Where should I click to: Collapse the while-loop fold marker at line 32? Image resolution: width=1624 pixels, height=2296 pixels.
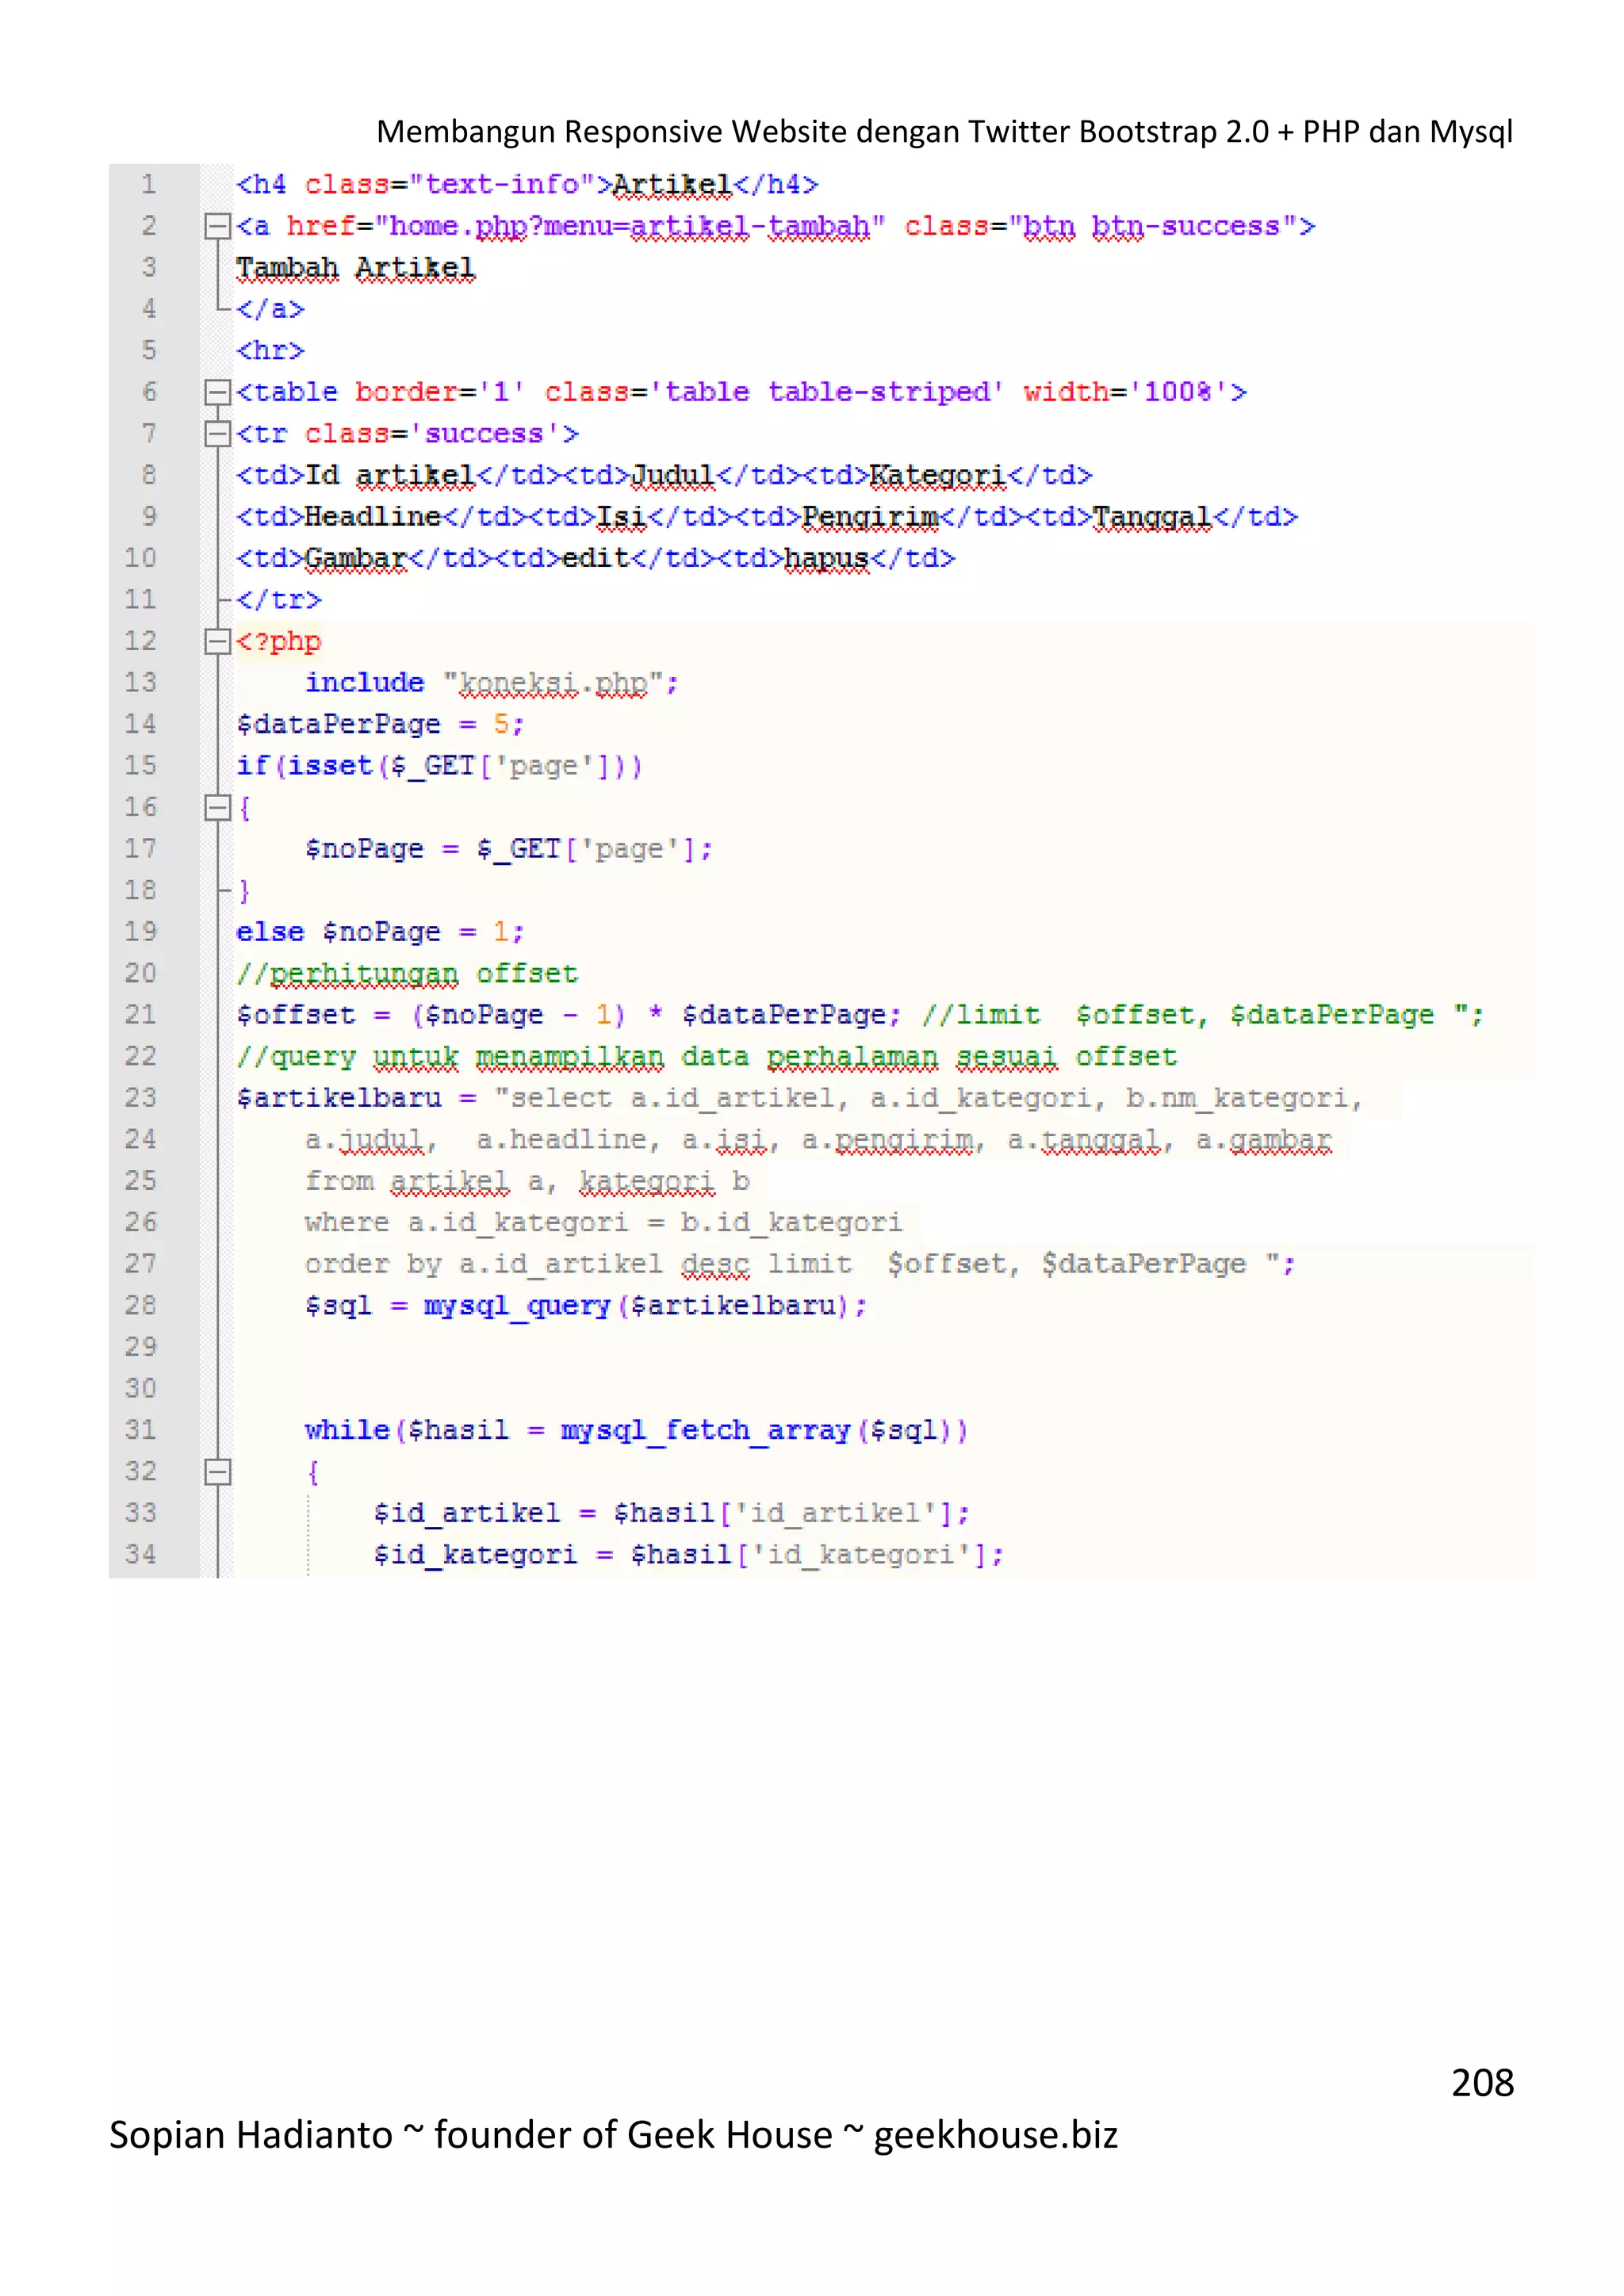217,1471
